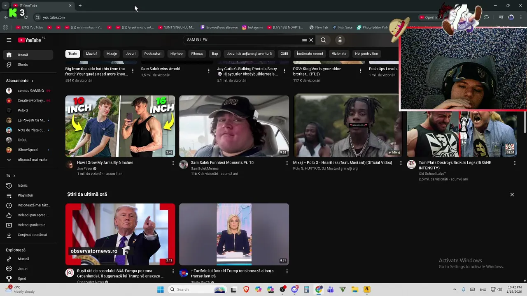Expand Afișează mai multe subscriptions
The image size is (527, 296).
click(27, 160)
